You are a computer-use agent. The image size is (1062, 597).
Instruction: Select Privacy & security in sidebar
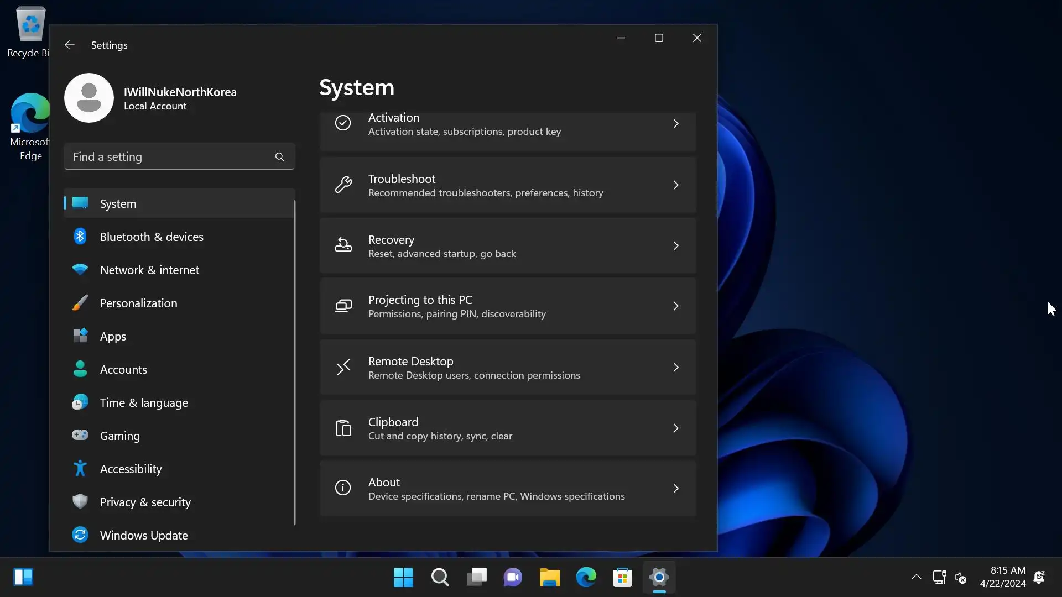pyautogui.click(x=145, y=502)
